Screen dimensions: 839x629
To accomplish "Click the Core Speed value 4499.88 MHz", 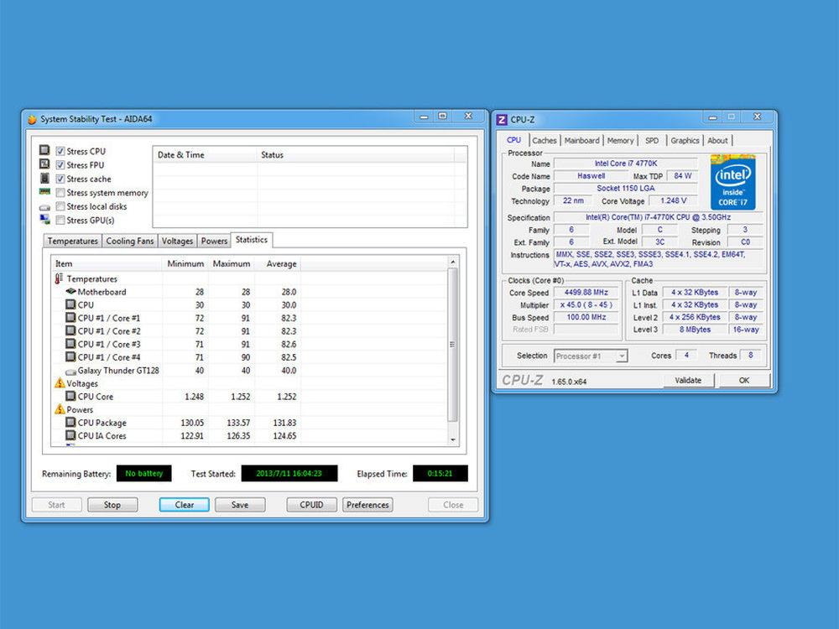I will pos(586,293).
